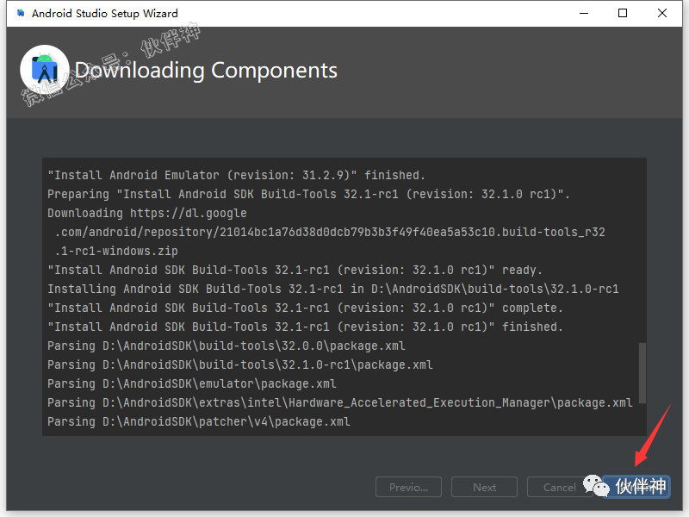
Task: Click the Android Studio logo icon
Action: (45, 70)
